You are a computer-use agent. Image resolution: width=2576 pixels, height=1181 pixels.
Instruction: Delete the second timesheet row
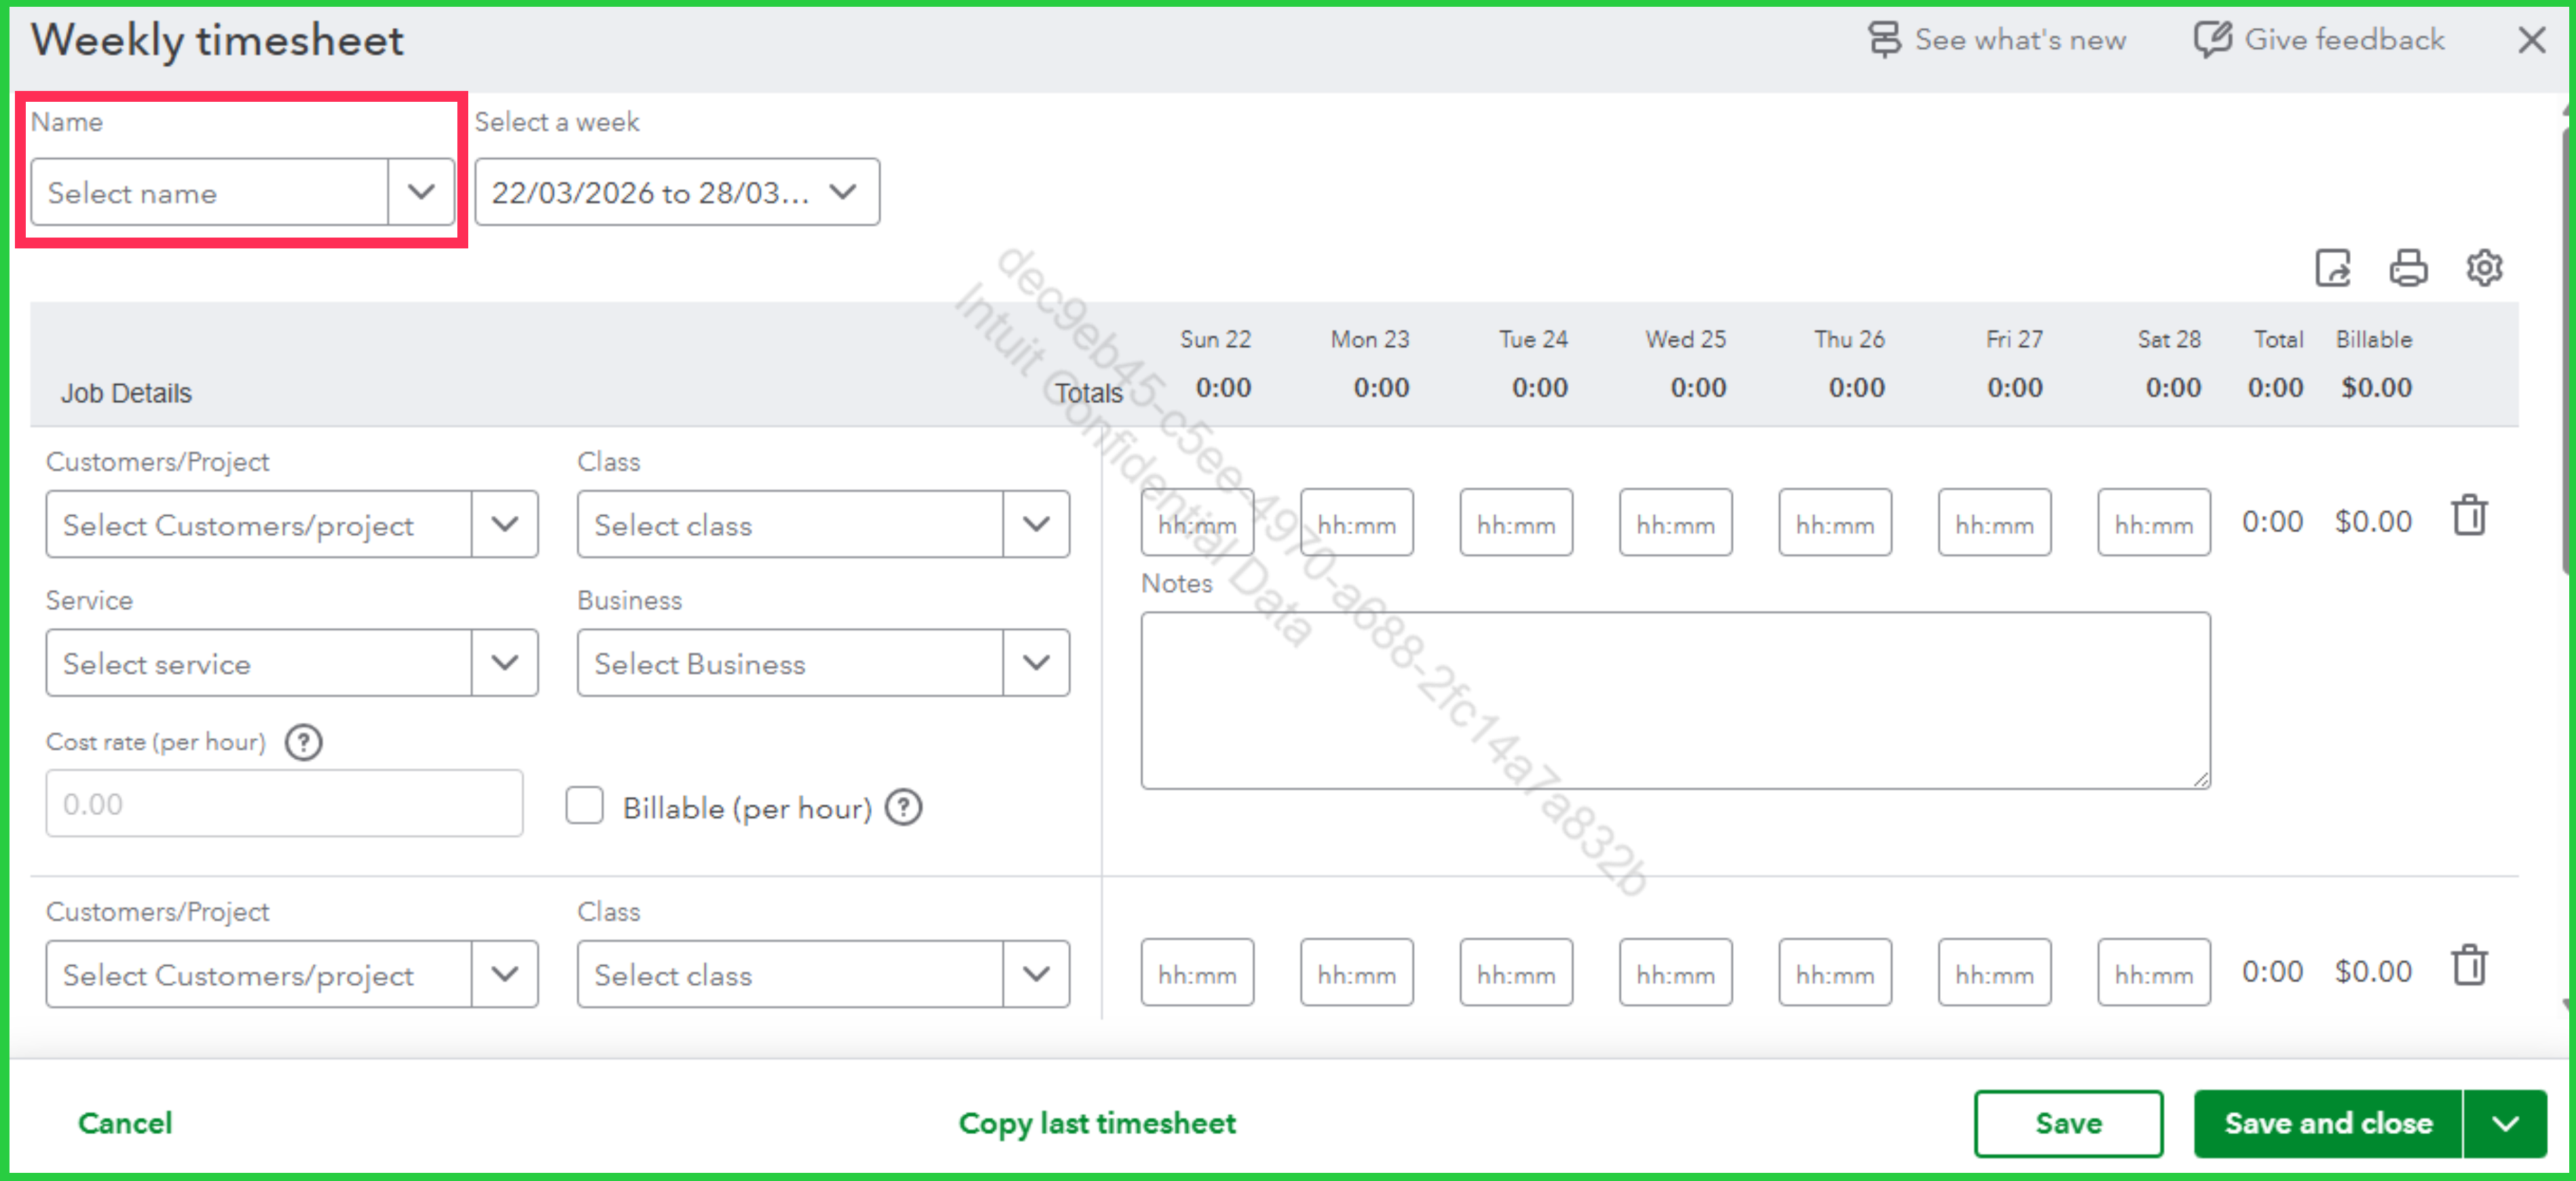tap(2468, 967)
